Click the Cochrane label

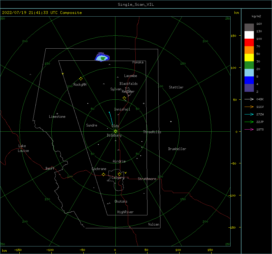tap(99, 169)
